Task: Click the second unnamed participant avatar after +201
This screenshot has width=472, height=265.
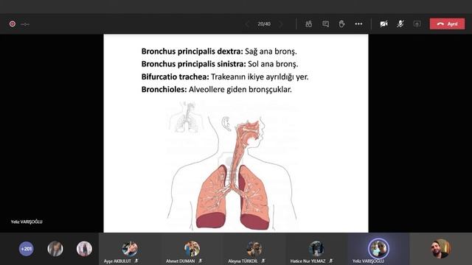Action: (84, 249)
